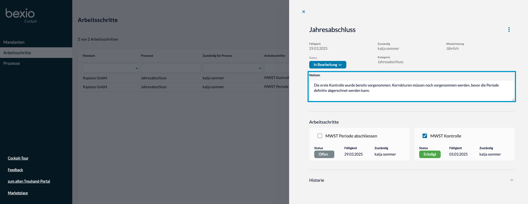Open the Mandanten menu item

tap(14, 42)
